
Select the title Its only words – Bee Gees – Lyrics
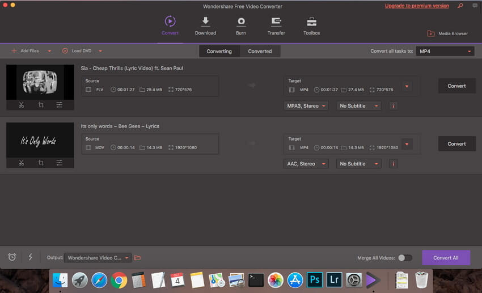point(120,126)
